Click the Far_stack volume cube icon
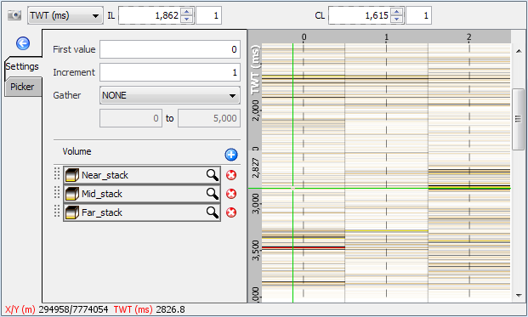Image resolution: width=528 pixels, height=317 pixels. 72,212
